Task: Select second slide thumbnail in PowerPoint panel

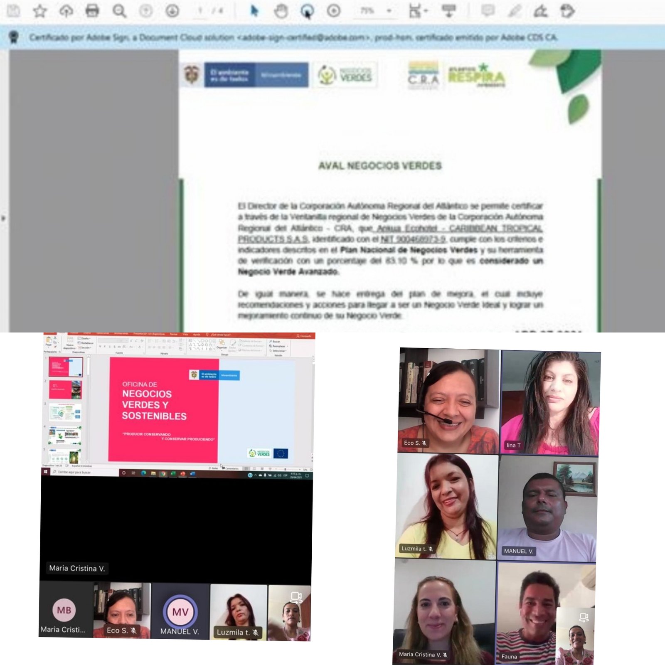Action: (x=65, y=390)
